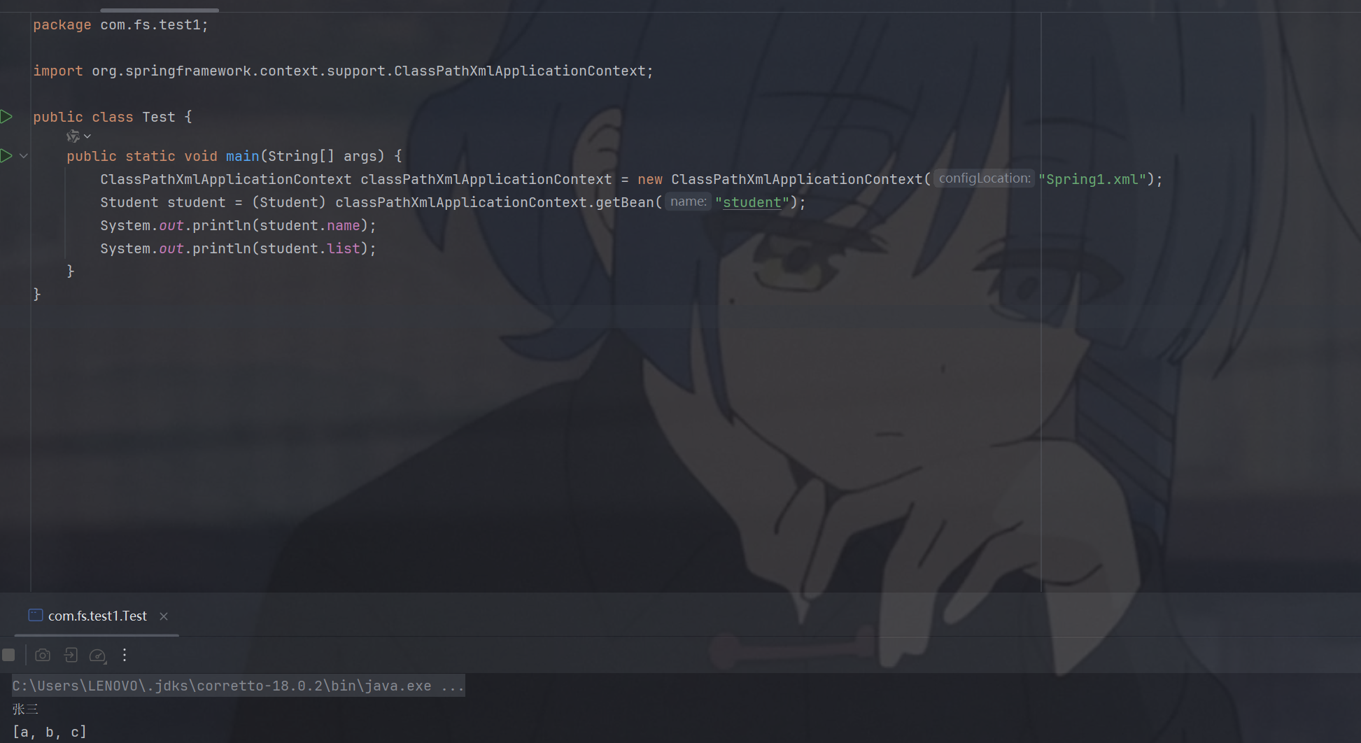
Task: Click the run tab console icon
Action: pos(36,615)
